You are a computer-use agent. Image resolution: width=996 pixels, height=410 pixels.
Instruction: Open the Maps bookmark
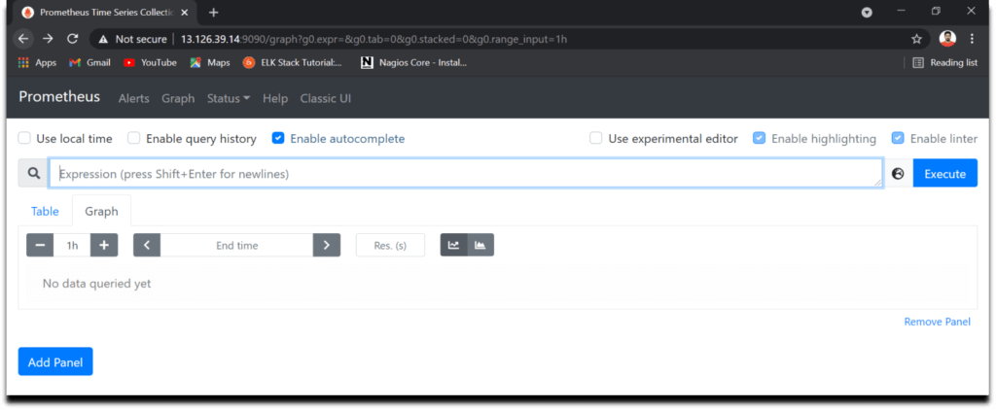(x=210, y=63)
